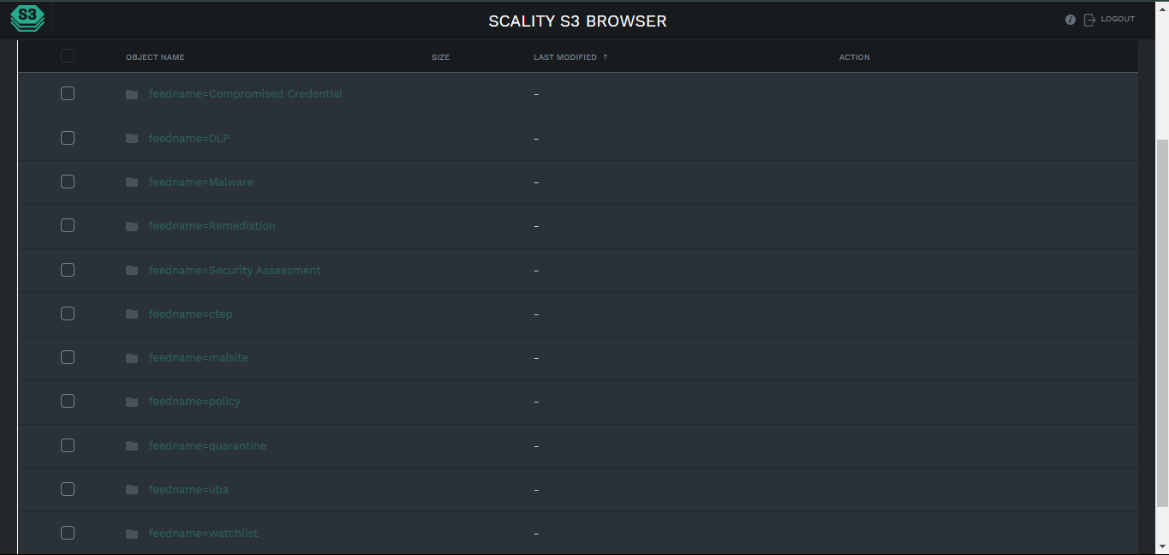1169x555 pixels.
Task: Open the info icon near Logout
Action: [x=1071, y=20]
